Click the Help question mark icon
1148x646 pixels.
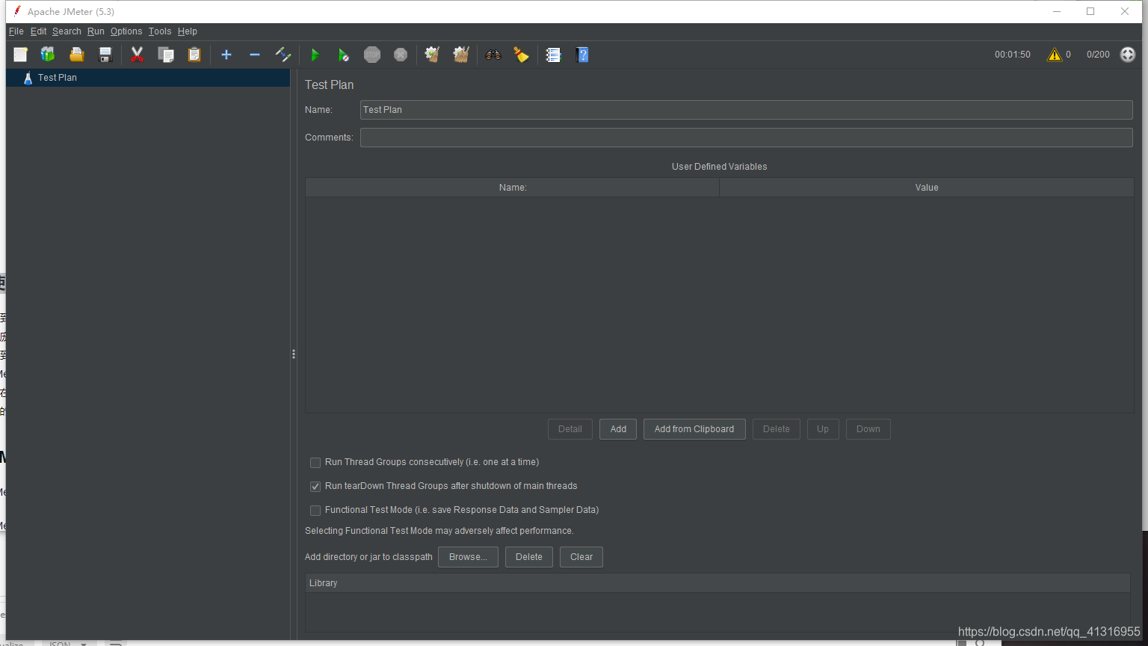[582, 55]
